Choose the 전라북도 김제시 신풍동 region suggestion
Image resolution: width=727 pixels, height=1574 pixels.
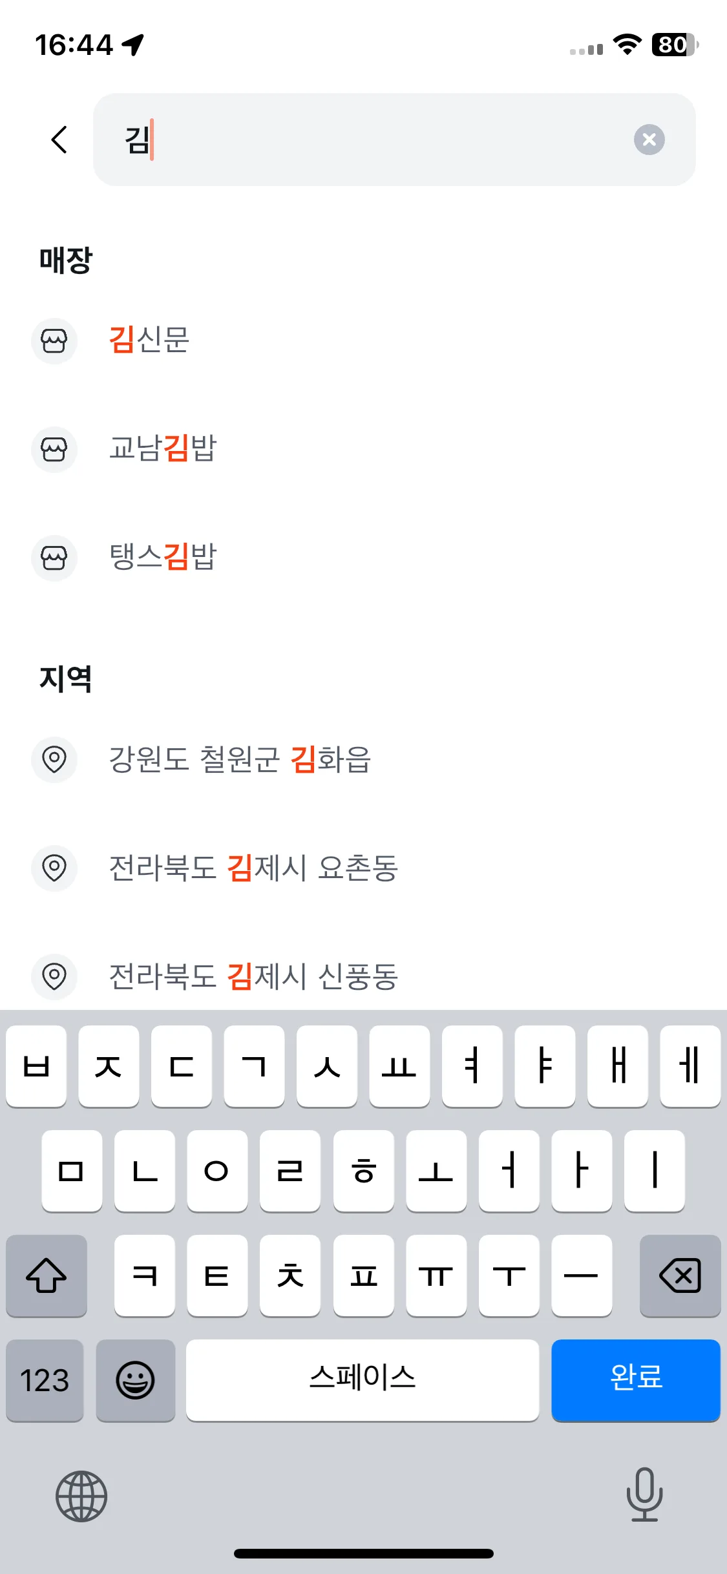coord(363,976)
